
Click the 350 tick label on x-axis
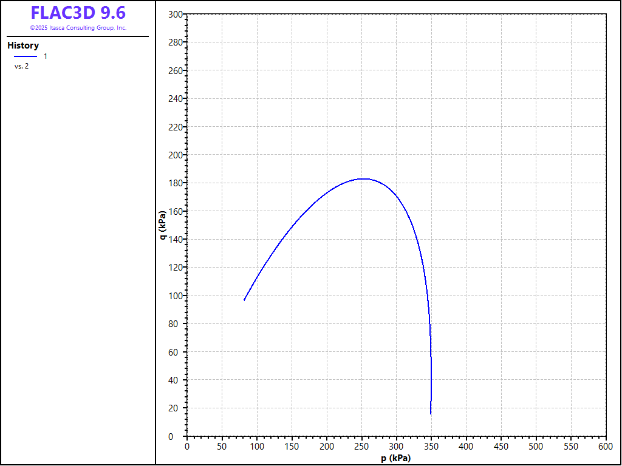[431, 446]
